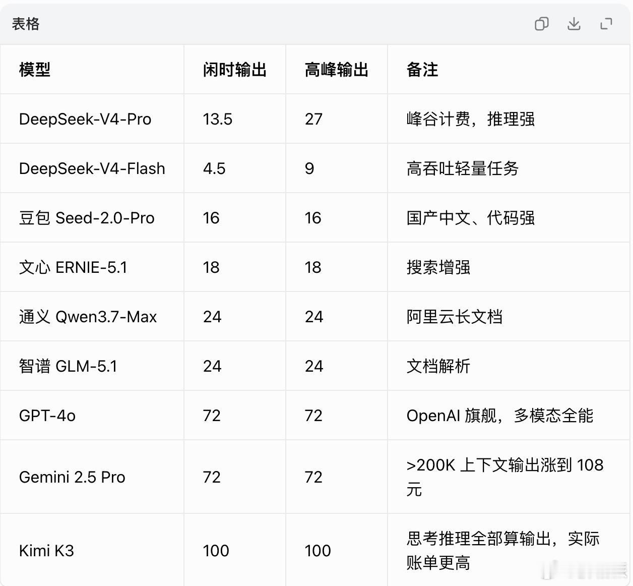The image size is (633, 586).
Task: Click Qwen3.7-Max row's peak value 24
Action: (314, 317)
